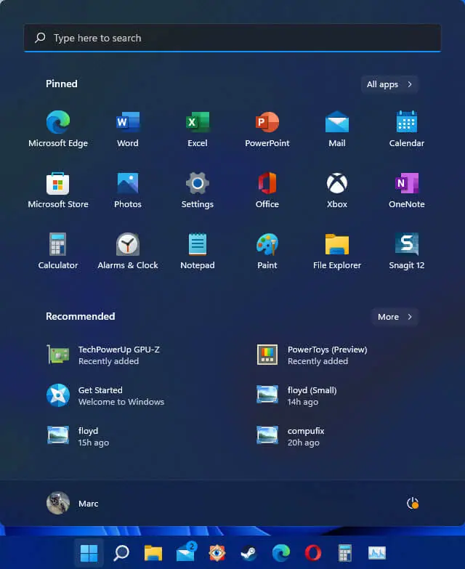Launch Steam from the taskbar
Screen dimensions: 465x569
(x=248, y=553)
